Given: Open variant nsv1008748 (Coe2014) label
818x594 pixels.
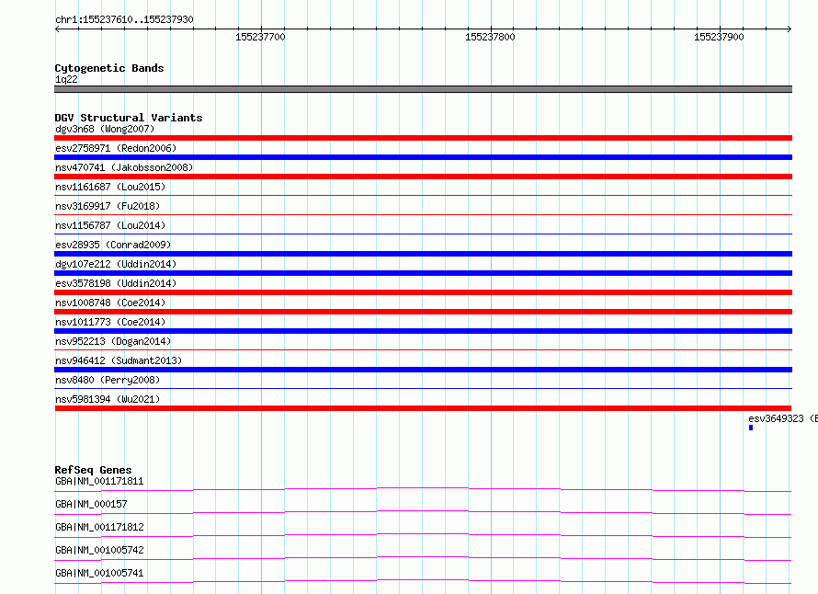Looking at the screenshot, I should point(110,303).
